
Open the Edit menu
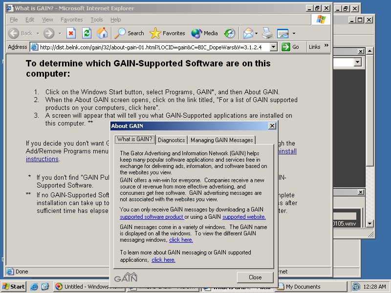[x=30, y=20]
